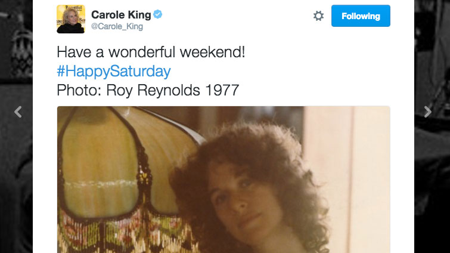Viewport: 450px width, 253px height.
Task: Click the white card margin left of the photo
Action: 45,179
